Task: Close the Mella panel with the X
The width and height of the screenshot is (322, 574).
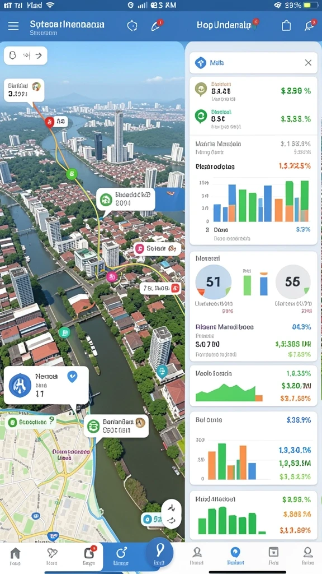Action: click(x=308, y=63)
